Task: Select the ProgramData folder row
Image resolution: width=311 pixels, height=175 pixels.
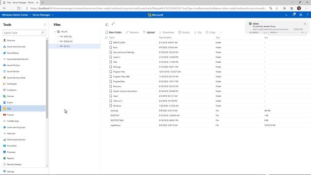Action: 206,81
